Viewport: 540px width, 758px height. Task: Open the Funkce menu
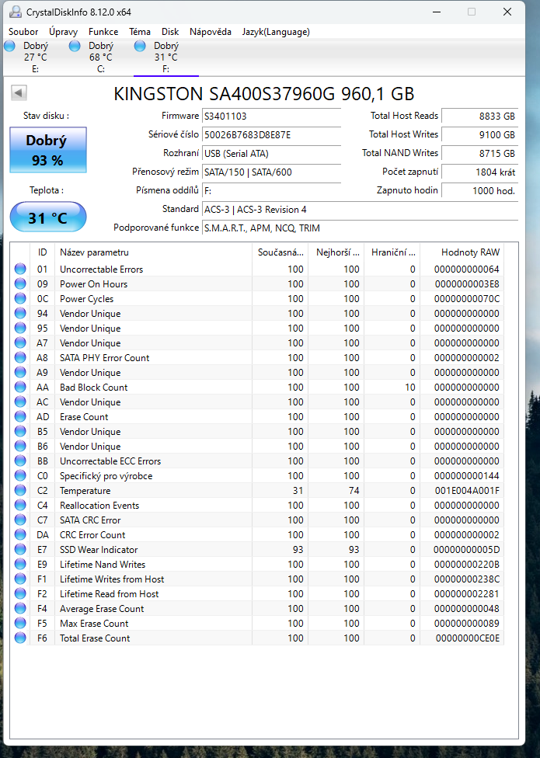point(103,32)
